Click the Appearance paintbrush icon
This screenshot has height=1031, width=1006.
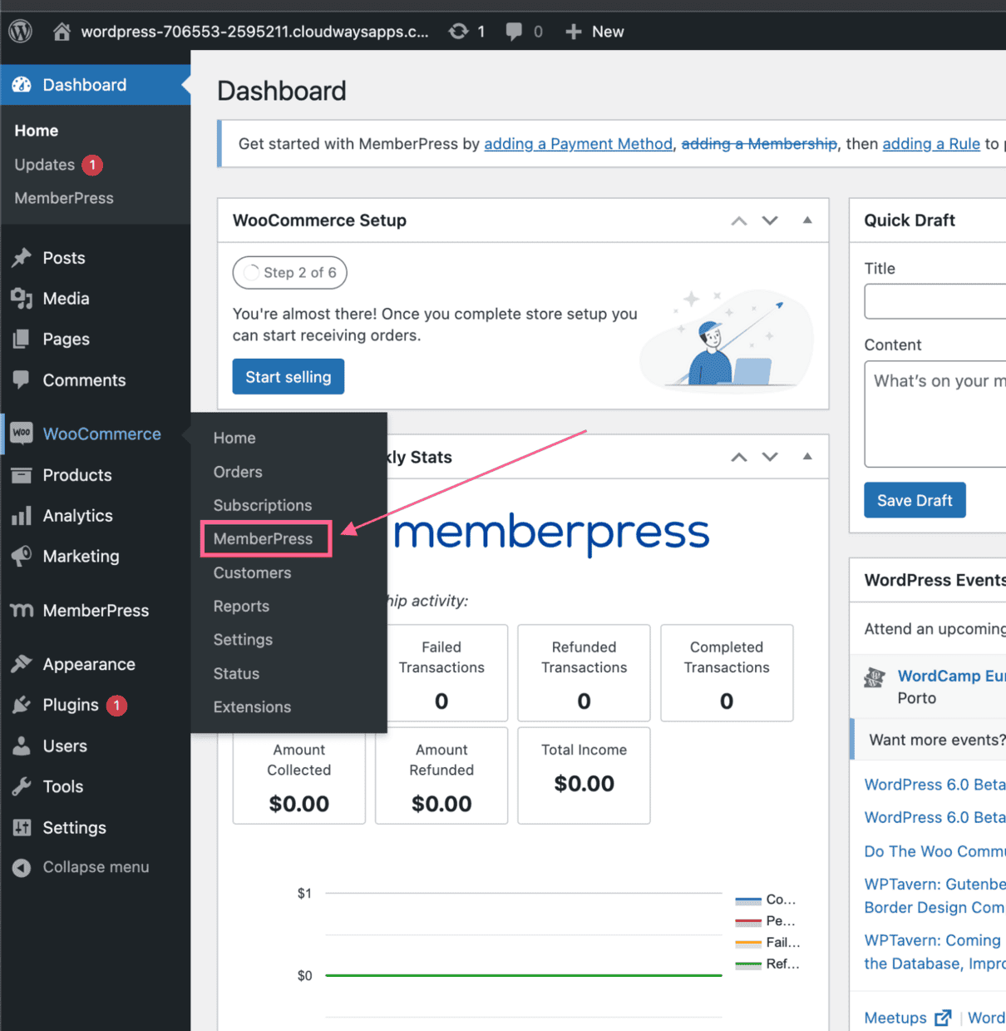click(22, 664)
